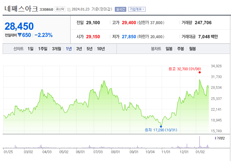Open the 일봉 daily candle chart
This screenshot has width=231, height=161.
pos(169,49)
